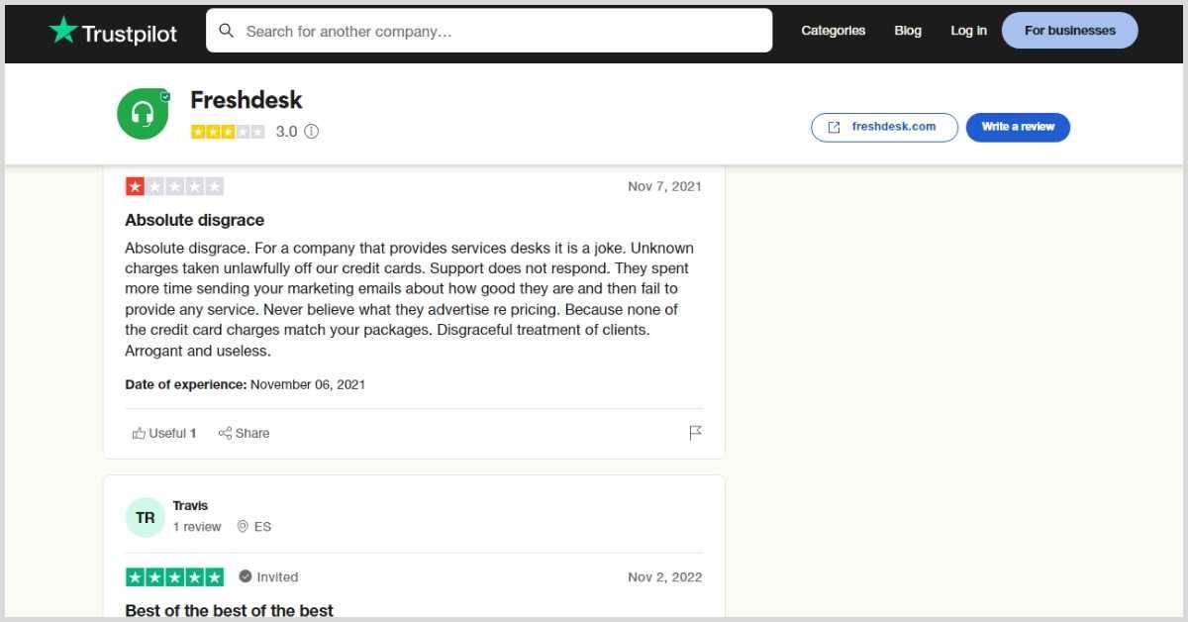1188x622 pixels.
Task: Click the ES location pin icon
Action: pyautogui.click(x=243, y=526)
